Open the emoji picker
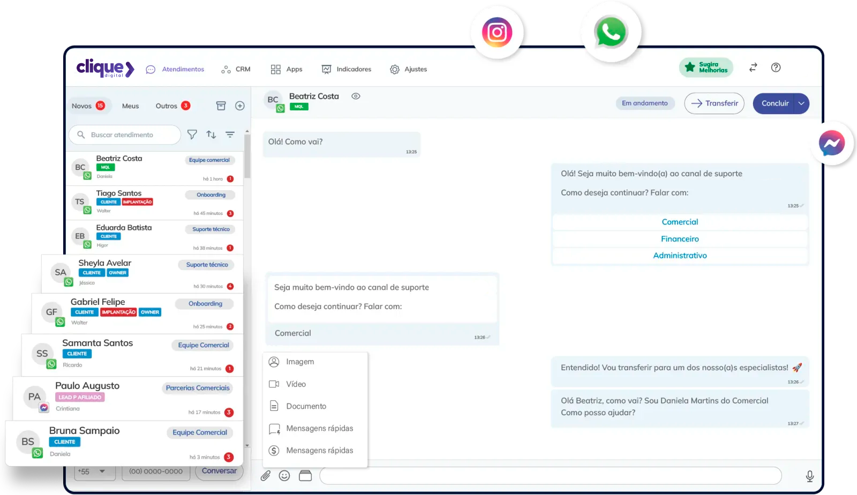857x495 pixels. (x=284, y=476)
